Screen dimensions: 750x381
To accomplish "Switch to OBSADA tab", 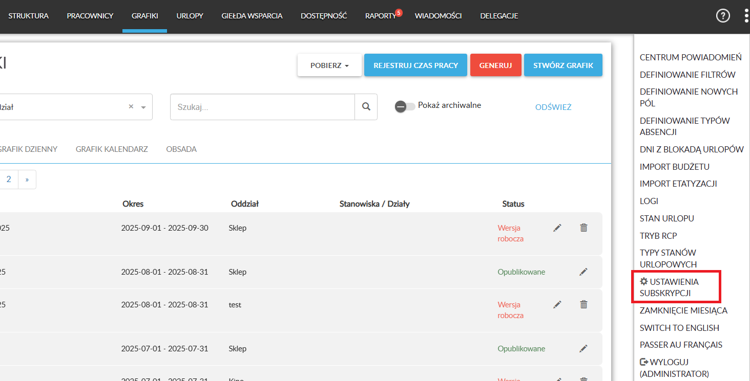I will [181, 149].
